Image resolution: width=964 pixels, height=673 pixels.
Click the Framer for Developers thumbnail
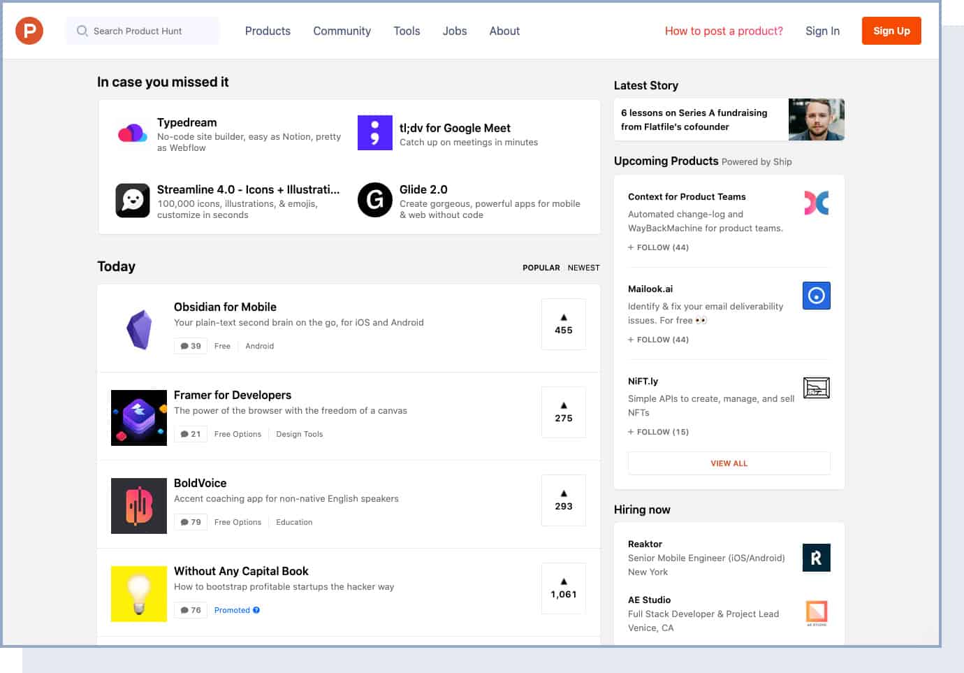(x=139, y=418)
